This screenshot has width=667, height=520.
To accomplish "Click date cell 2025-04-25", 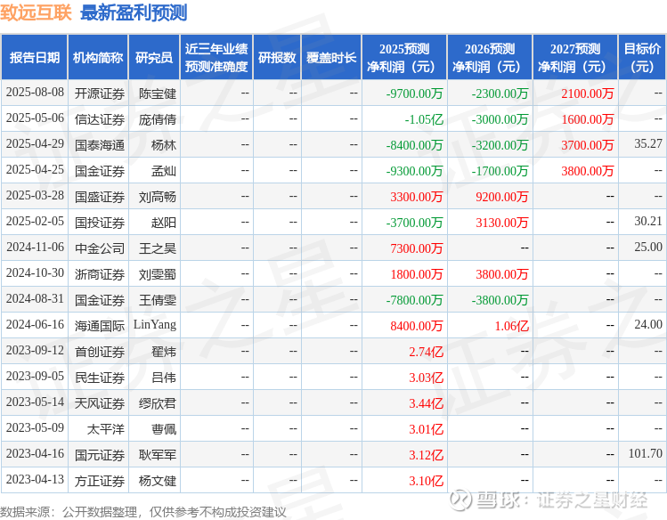I will [x=35, y=170].
